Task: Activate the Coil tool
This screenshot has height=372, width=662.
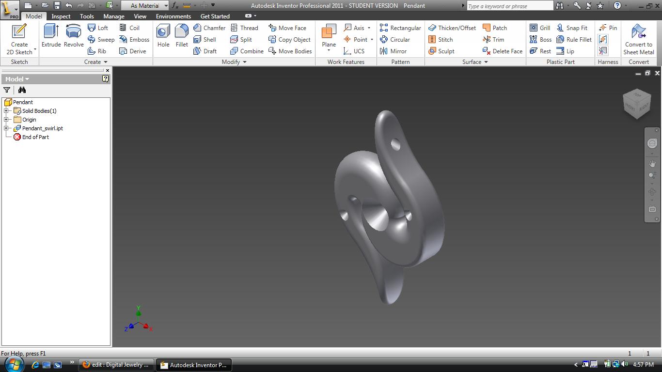Action: [x=129, y=28]
